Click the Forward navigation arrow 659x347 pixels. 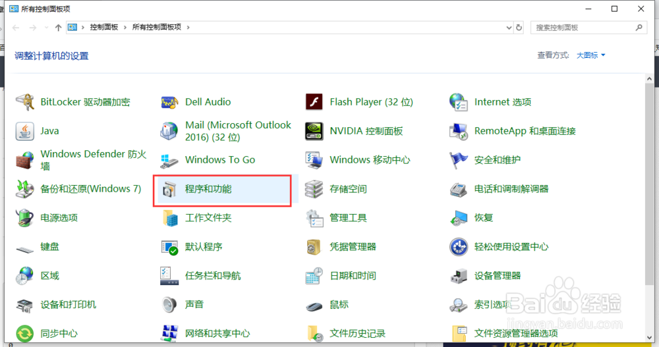pyautogui.click(x=33, y=28)
